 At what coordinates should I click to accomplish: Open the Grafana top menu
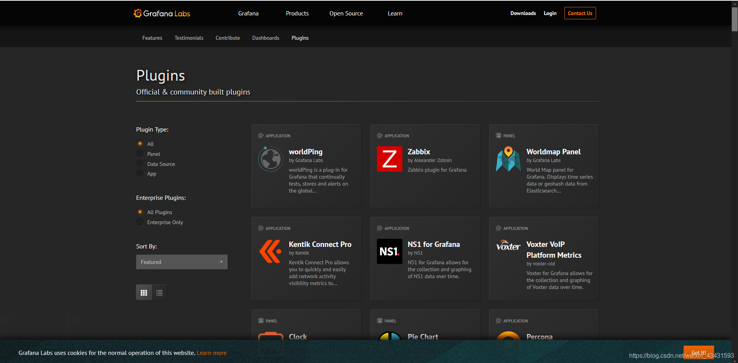tap(248, 14)
